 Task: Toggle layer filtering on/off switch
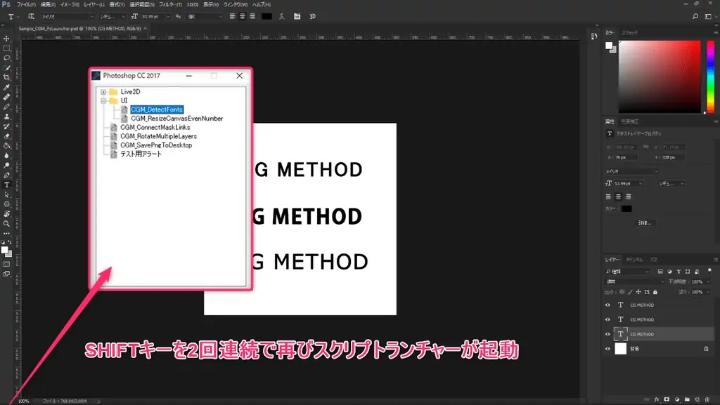[709, 271]
